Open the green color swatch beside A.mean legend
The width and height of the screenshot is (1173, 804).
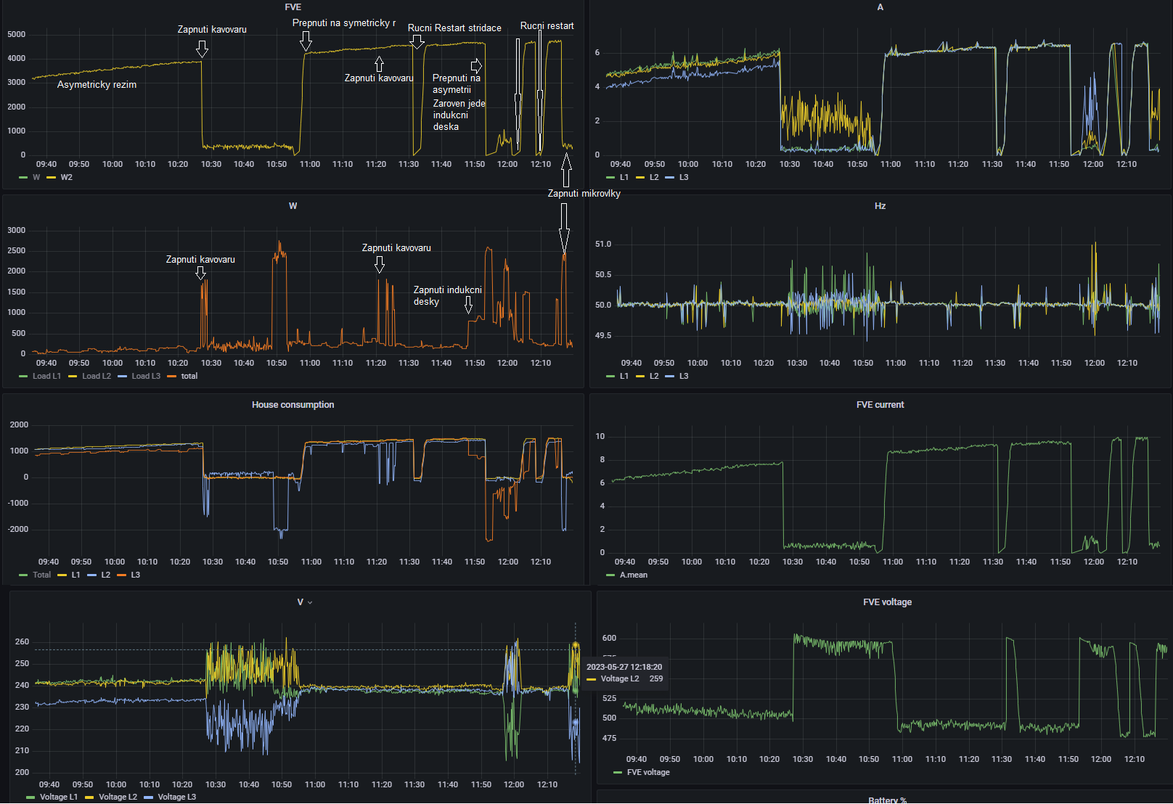click(x=610, y=575)
